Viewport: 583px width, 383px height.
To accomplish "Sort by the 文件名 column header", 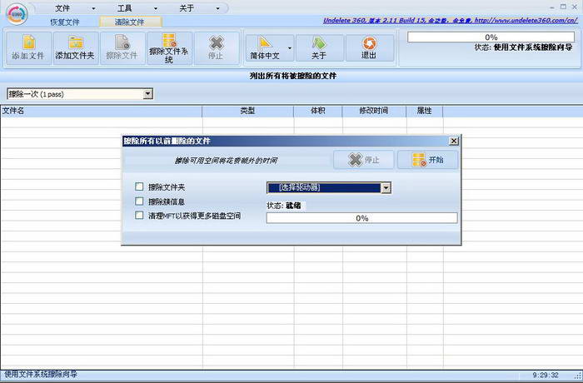I will 101,111.
